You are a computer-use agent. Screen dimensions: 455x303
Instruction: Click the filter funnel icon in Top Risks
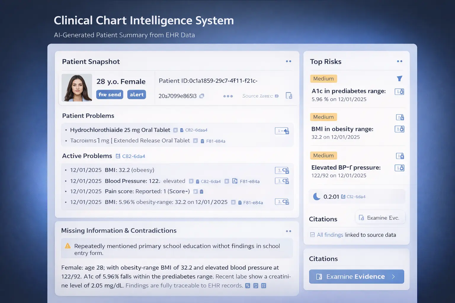click(x=399, y=78)
